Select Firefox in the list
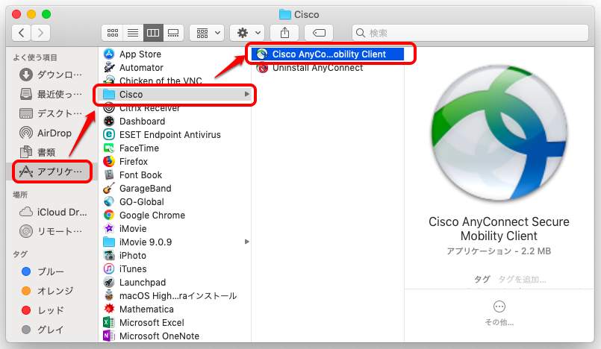The image size is (601, 349). [x=175, y=162]
